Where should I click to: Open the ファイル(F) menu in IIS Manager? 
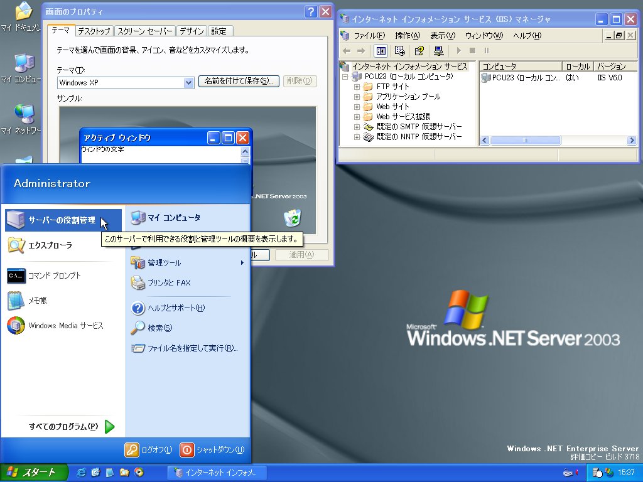[x=369, y=36]
